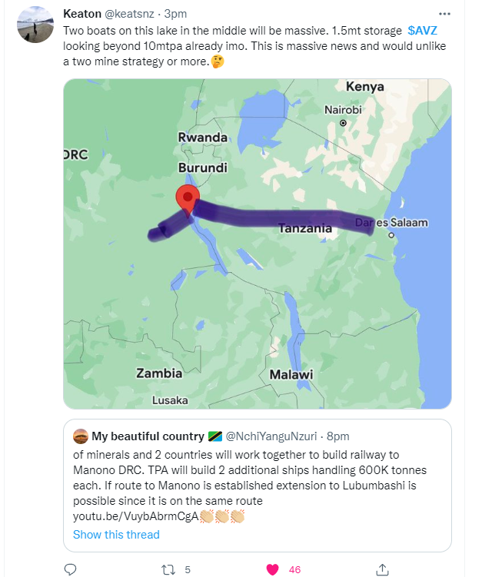The image size is (482, 577).
Task: Open the three-dot more options menu
Action: [444, 14]
